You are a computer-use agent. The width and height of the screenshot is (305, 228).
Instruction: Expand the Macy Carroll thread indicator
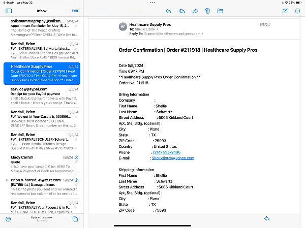click(x=76, y=157)
